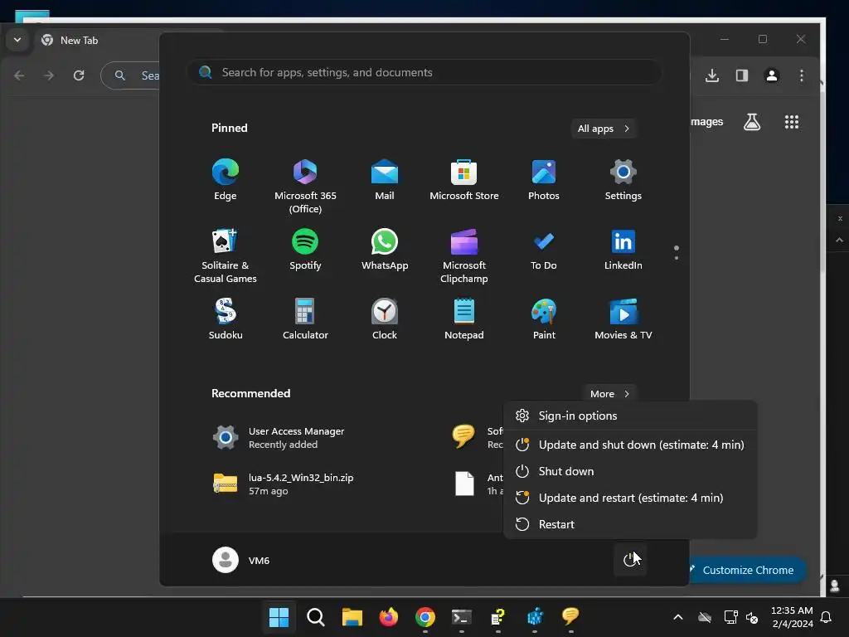The width and height of the screenshot is (849, 637).
Task: Launch Firefox from taskbar
Action: (x=388, y=617)
